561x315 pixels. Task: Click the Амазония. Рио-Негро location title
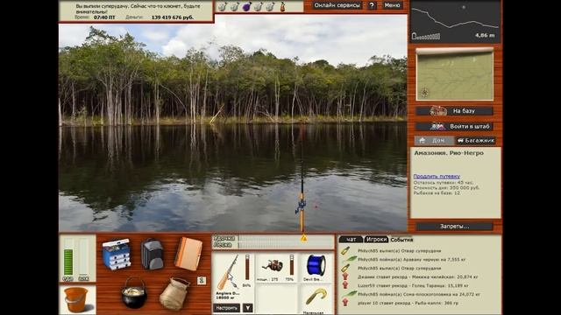[449, 153]
